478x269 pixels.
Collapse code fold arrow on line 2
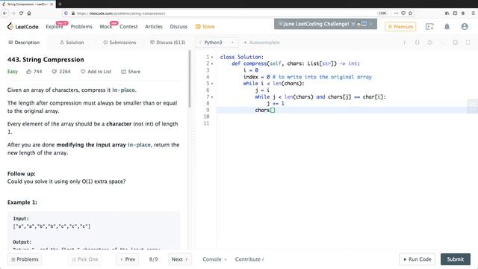coord(212,64)
